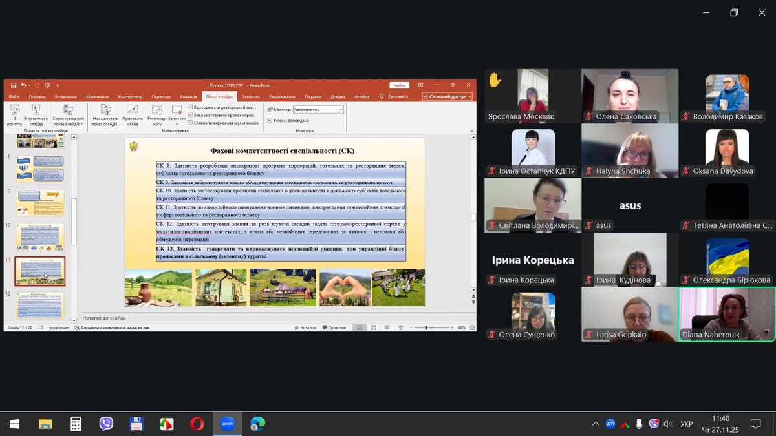The height and width of the screenshot is (436, 776).
Task: Switch to the 'Анімація' ribbon tab
Action: (x=188, y=97)
